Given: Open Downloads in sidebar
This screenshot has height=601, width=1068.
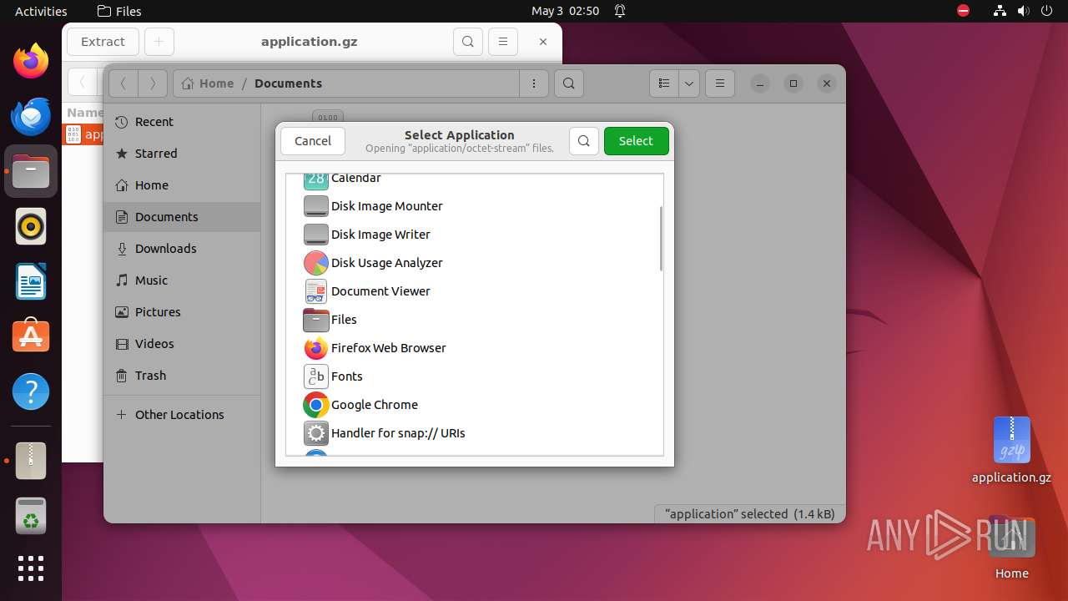Looking at the screenshot, I should click(x=182, y=249).
